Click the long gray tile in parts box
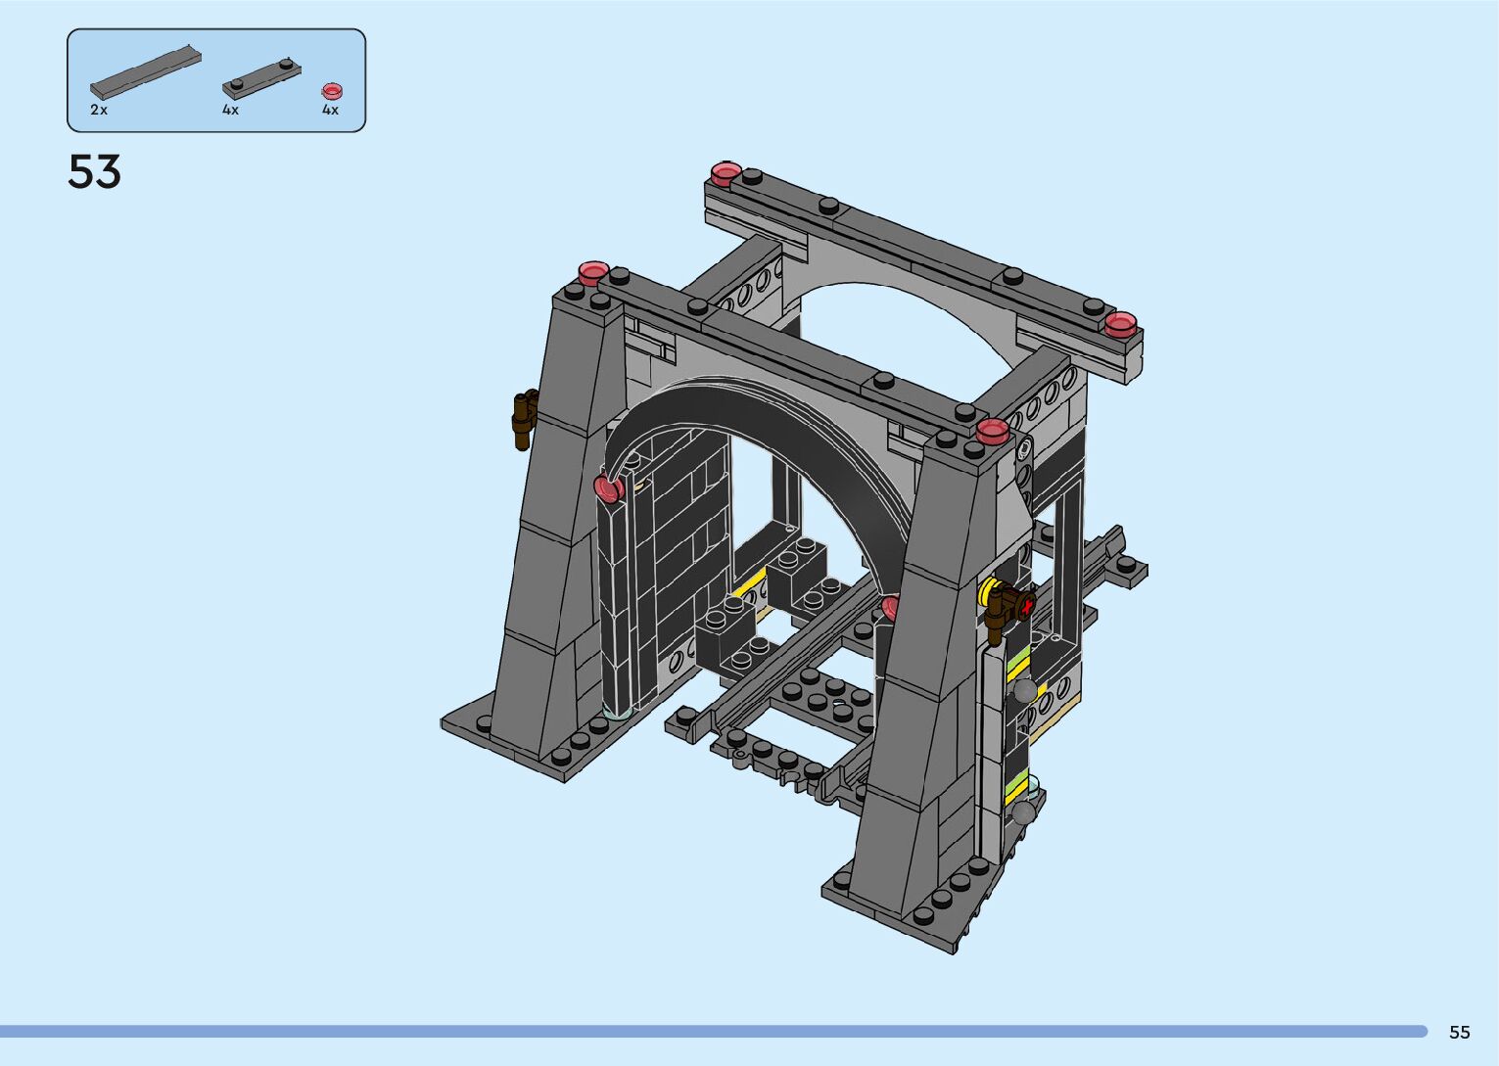Image resolution: width=1499 pixels, height=1066 pixels. coord(145,73)
